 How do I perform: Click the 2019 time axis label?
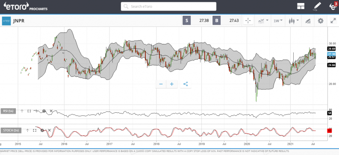click(x=201, y=143)
